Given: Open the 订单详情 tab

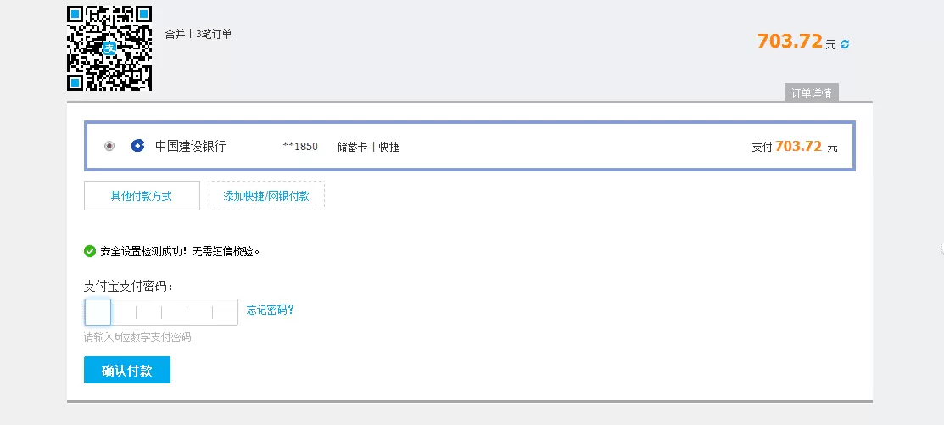Looking at the screenshot, I should point(811,93).
